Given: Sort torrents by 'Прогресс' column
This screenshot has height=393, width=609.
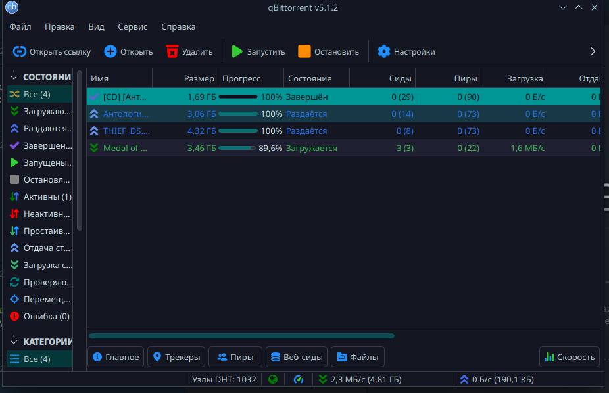Looking at the screenshot, I should tap(251, 78).
